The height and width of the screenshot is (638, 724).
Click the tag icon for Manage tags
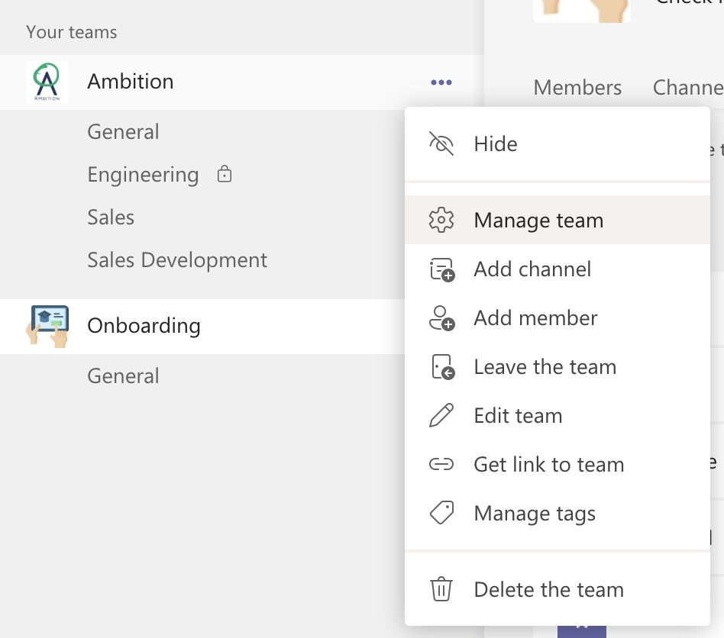tap(441, 514)
